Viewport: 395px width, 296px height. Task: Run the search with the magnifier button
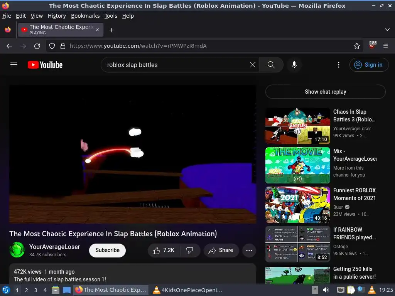[271, 65]
